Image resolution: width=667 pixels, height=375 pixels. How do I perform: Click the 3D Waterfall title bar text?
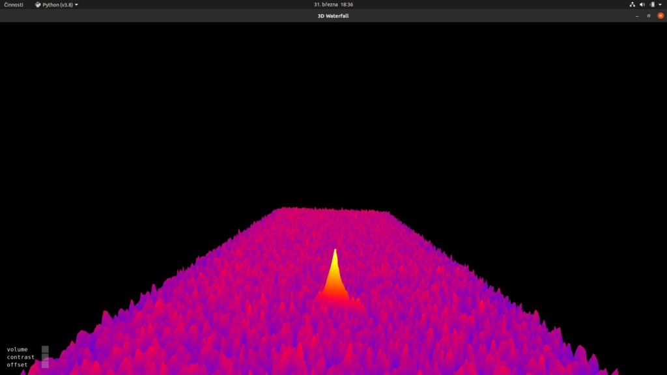333,16
